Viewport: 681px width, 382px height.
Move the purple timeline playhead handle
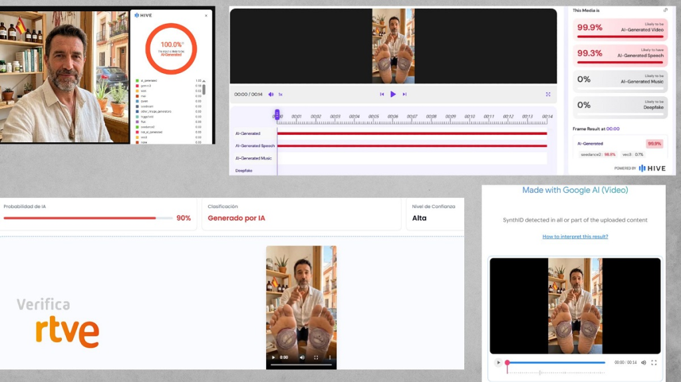point(277,114)
